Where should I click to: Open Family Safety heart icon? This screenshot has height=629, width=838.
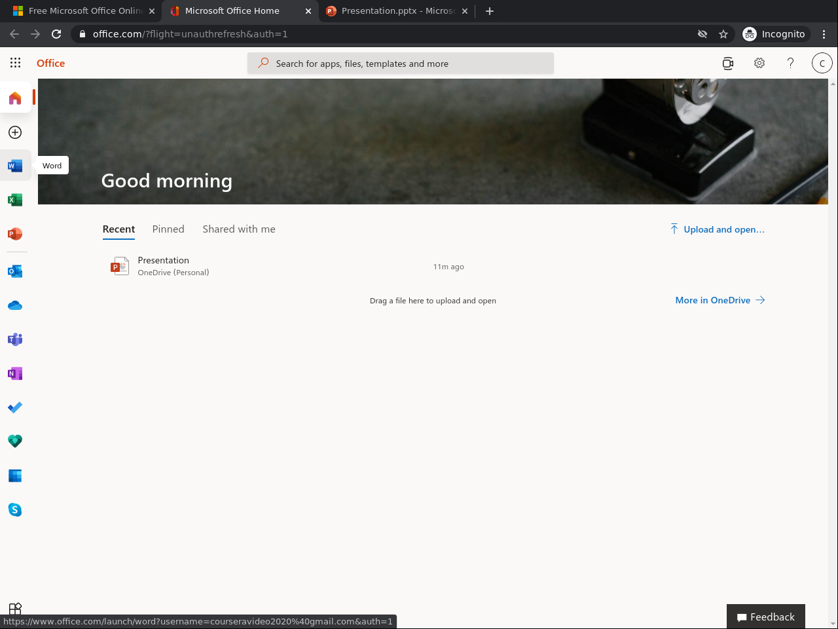(15, 442)
